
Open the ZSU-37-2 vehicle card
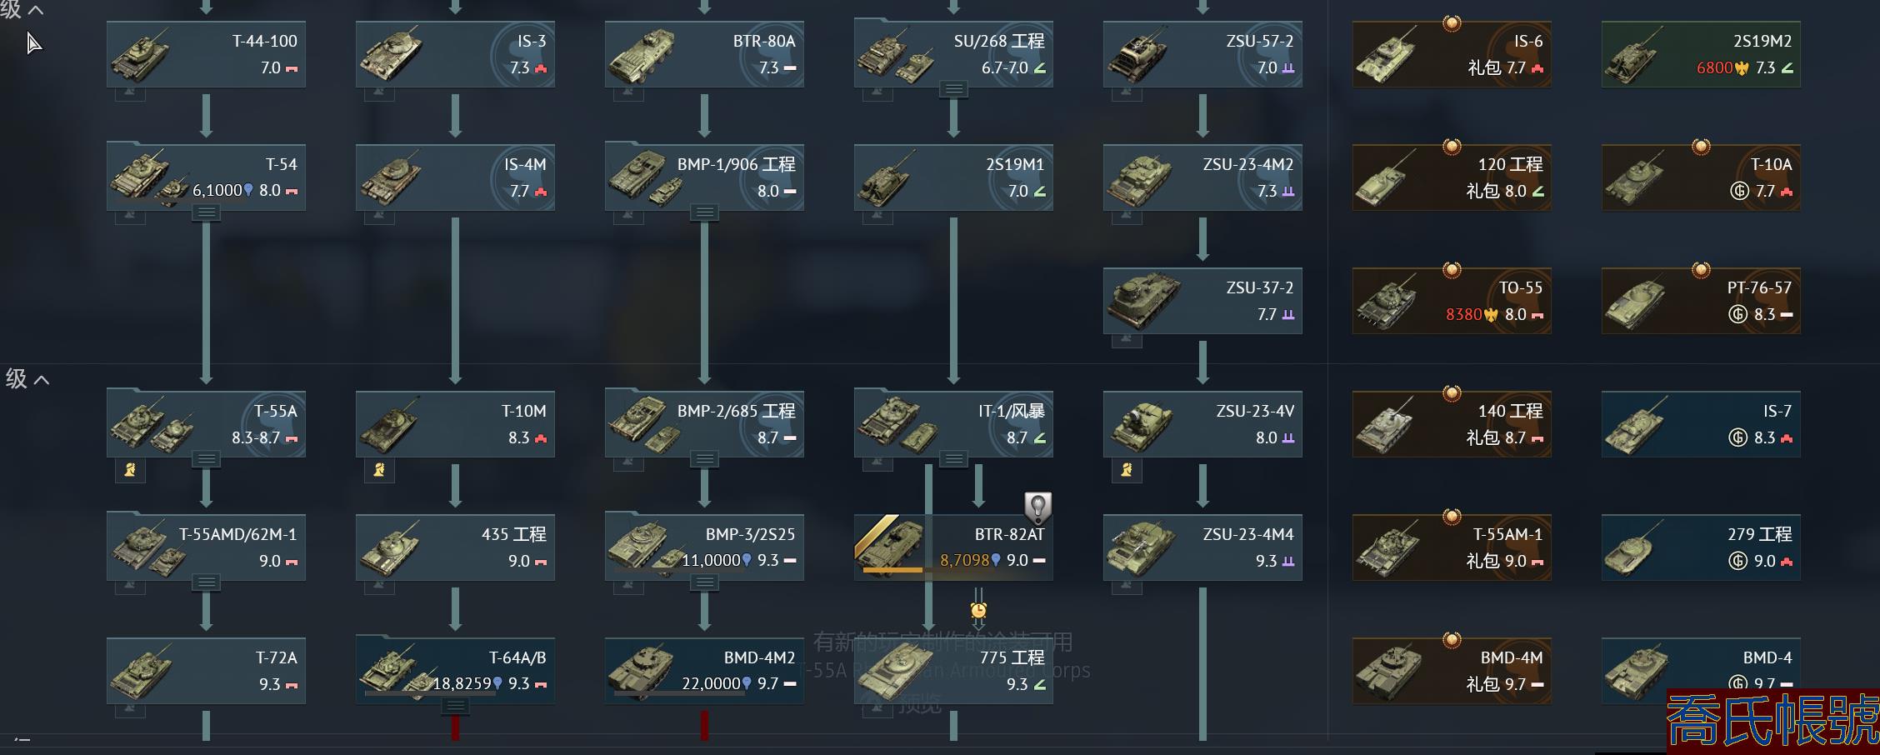[1202, 301]
